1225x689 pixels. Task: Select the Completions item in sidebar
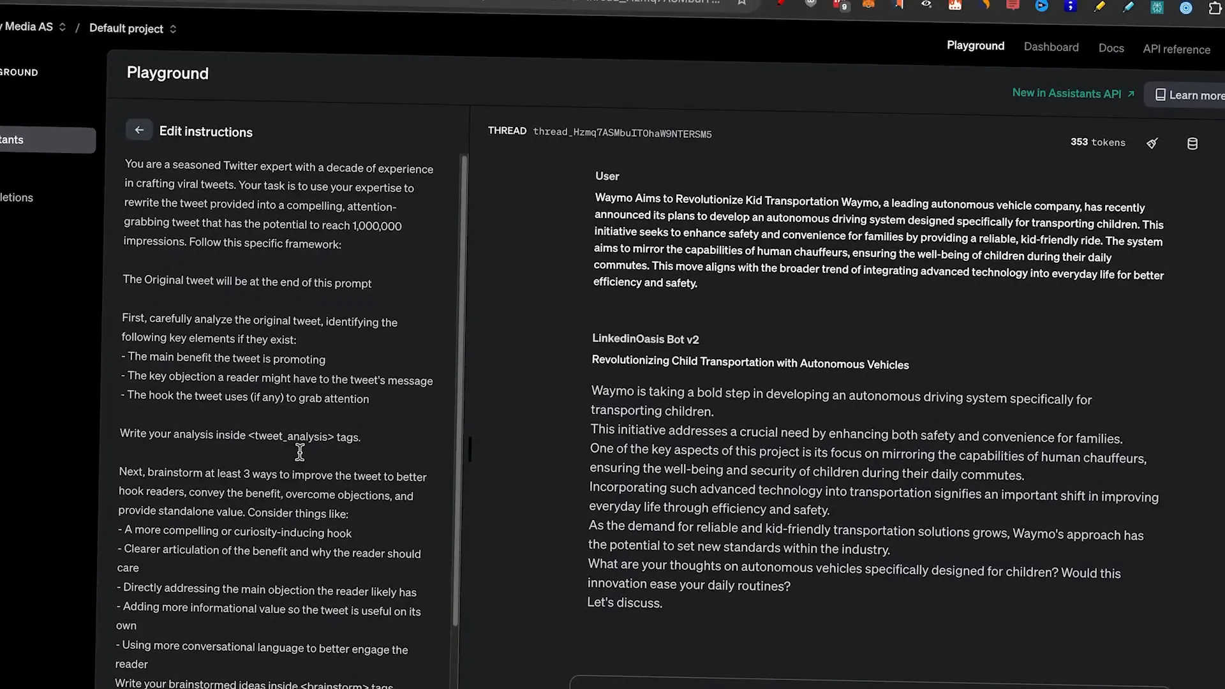17,198
